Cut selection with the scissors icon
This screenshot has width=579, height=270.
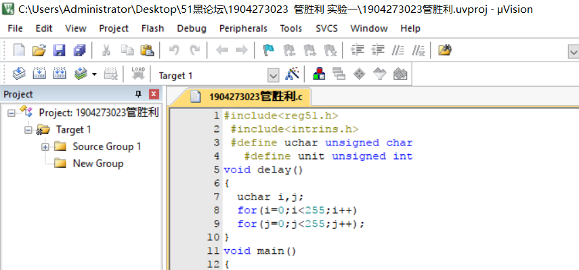click(106, 50)
